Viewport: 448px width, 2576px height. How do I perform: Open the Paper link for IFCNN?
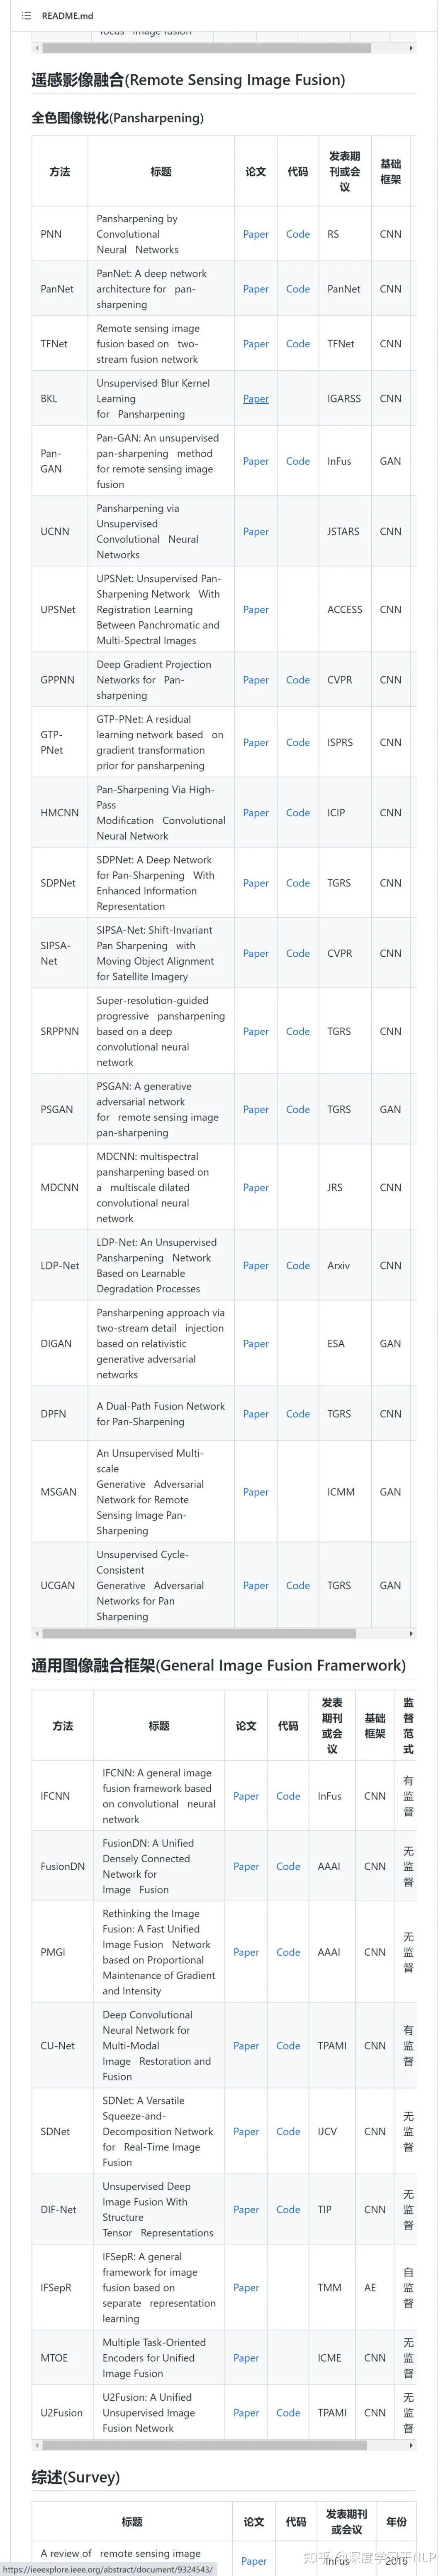[x=246, y=1796]
